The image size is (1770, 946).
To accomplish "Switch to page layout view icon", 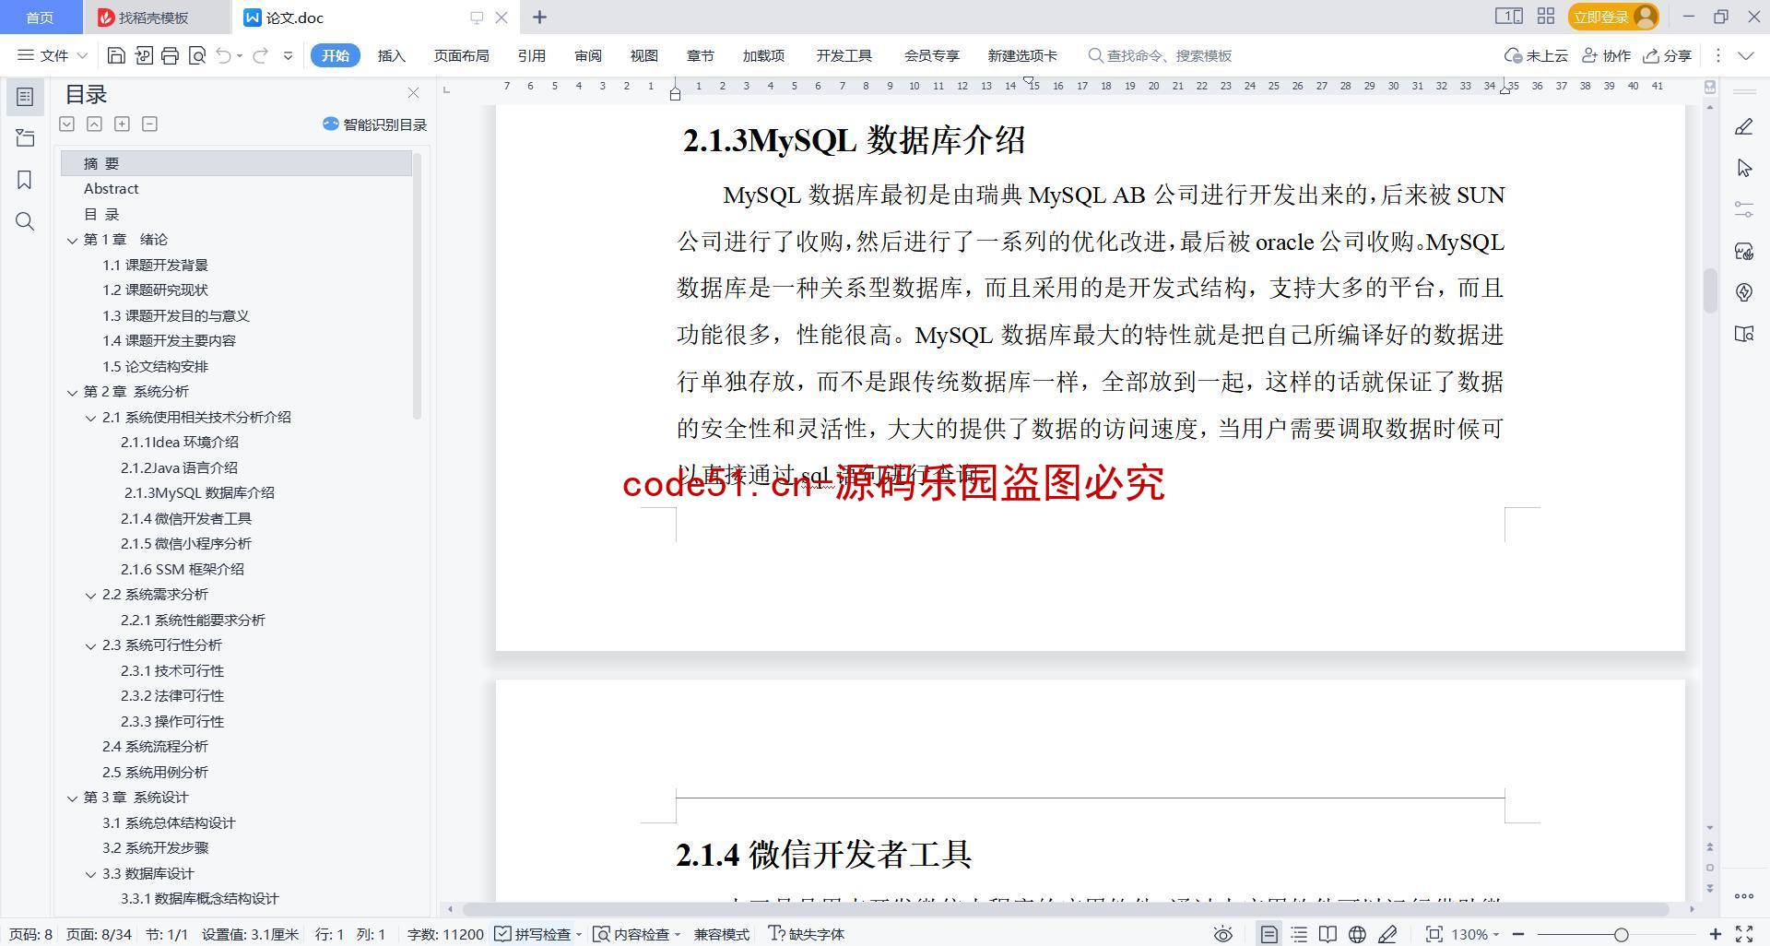I will (1268, 934).
